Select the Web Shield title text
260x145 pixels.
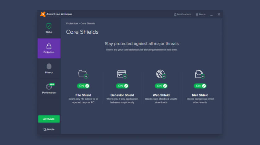tap(161, 95)
